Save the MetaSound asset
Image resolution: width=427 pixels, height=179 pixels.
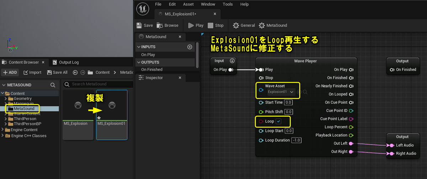point(145,25)
